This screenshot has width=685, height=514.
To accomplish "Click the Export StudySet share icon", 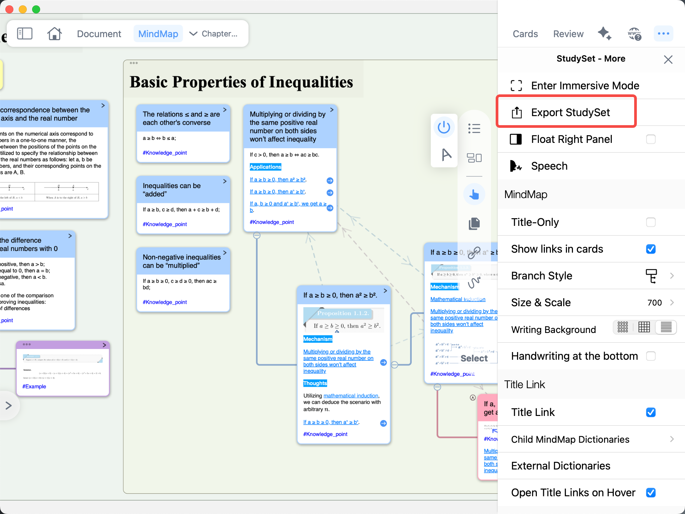I will click(516, 112).
